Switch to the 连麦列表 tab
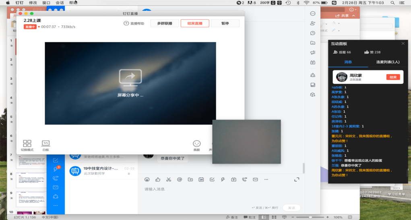Image resolution: width=411 pixels, height=220 pixels. pos(388,62)
